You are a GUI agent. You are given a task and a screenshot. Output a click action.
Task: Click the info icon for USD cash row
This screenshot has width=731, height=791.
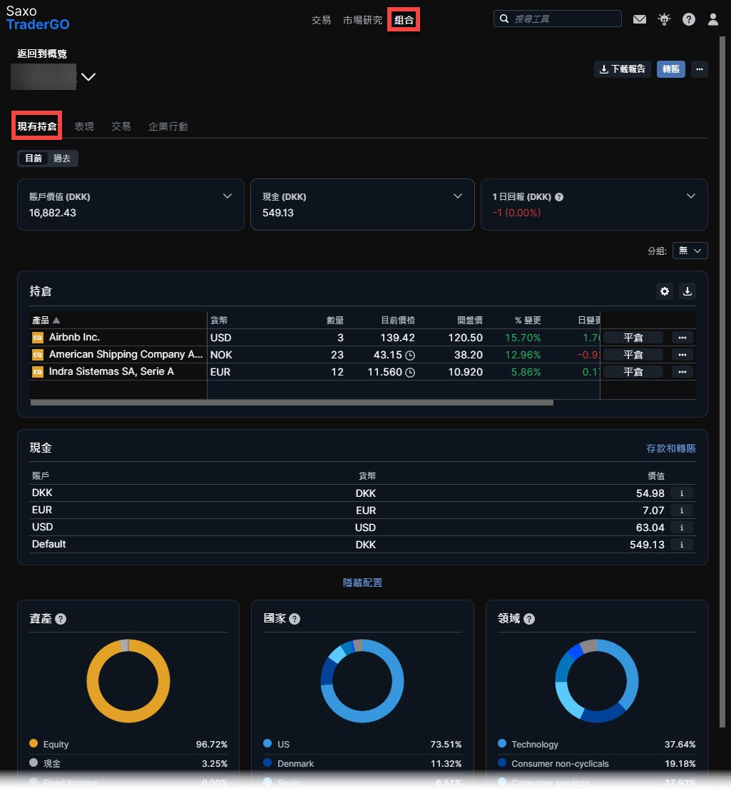coord(682,528)
